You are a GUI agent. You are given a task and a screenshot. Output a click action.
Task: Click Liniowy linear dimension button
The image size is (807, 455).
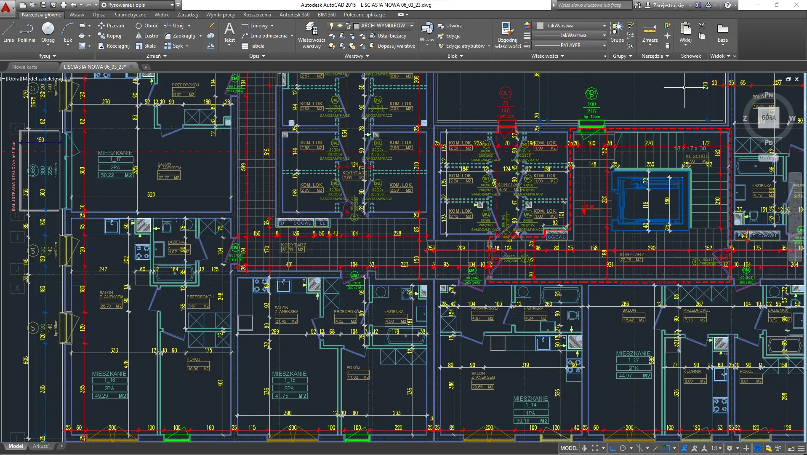(255, 26)
